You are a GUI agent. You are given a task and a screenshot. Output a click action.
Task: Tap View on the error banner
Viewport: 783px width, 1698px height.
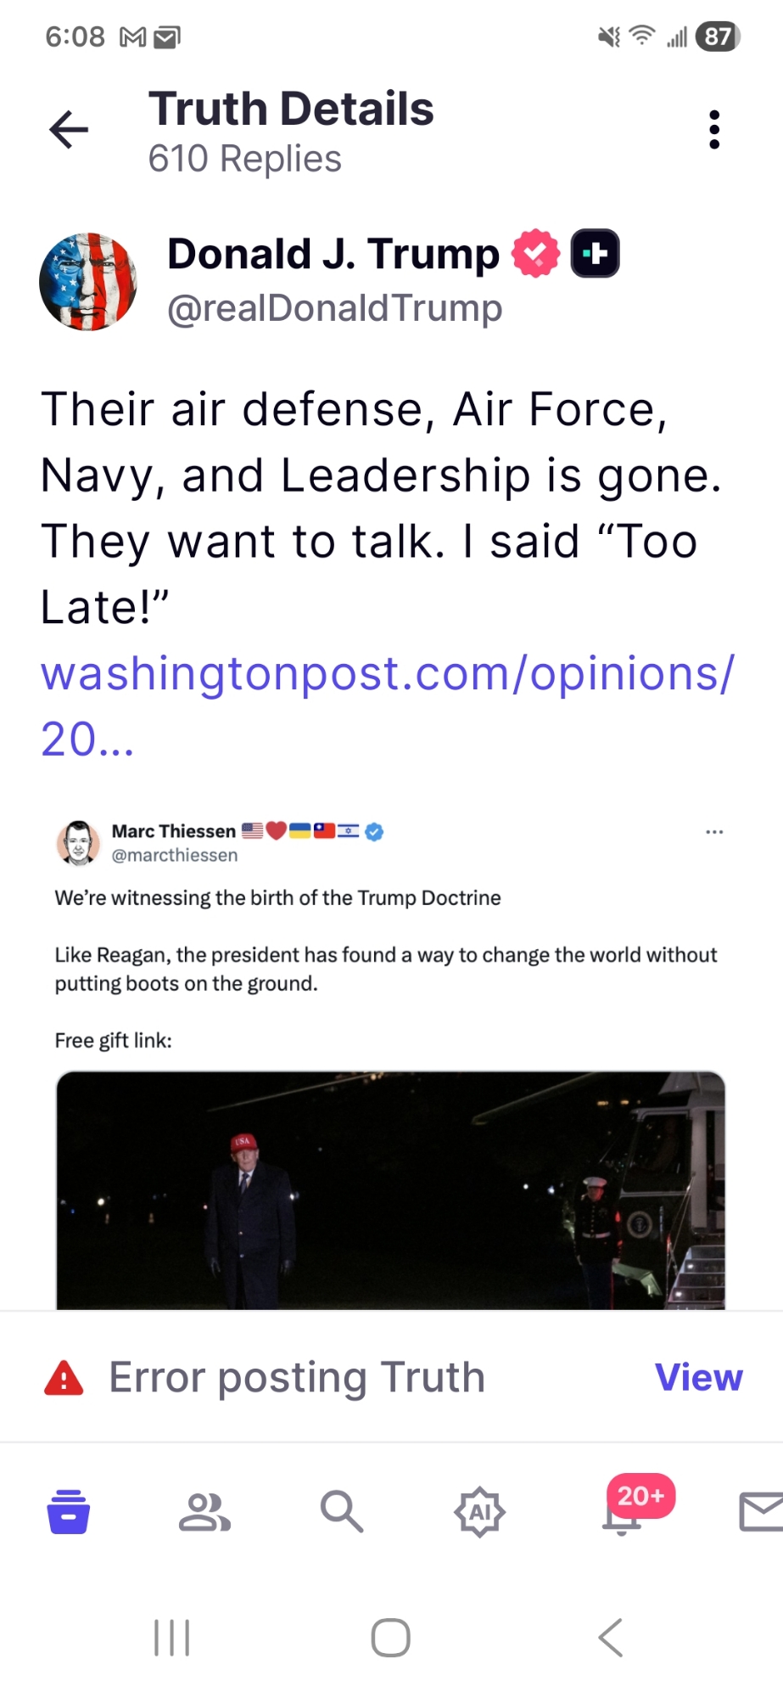coord(698,1377)
